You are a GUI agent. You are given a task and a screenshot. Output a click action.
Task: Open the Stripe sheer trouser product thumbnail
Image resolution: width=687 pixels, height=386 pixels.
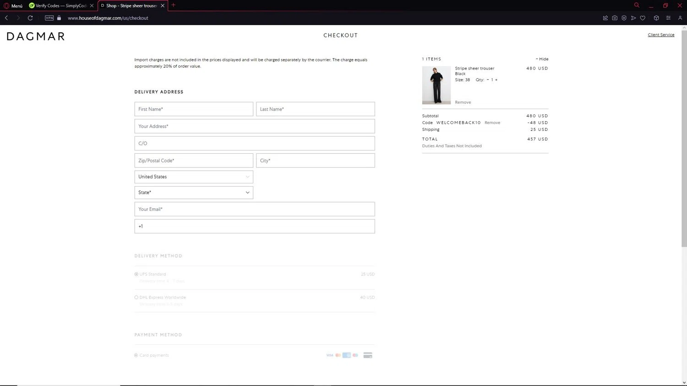pyautogui.click(x=436, y=85)
